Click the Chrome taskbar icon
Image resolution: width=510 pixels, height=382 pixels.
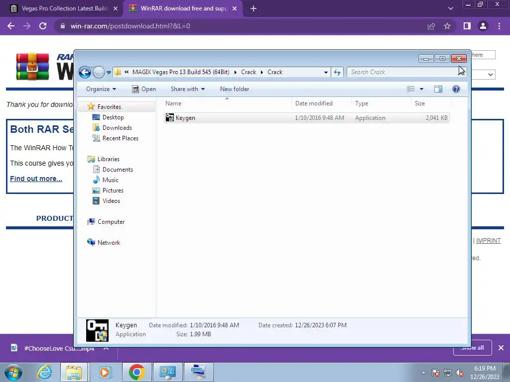(136, 372)
